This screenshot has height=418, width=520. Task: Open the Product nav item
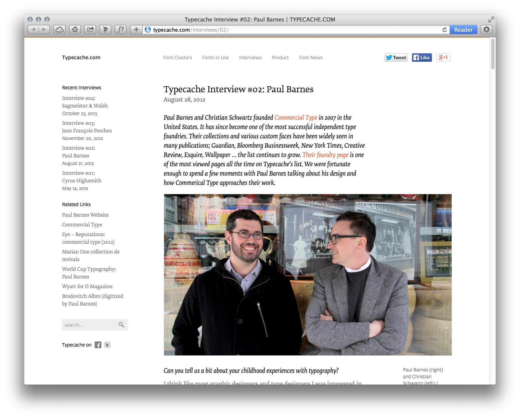tap(280, 57)
